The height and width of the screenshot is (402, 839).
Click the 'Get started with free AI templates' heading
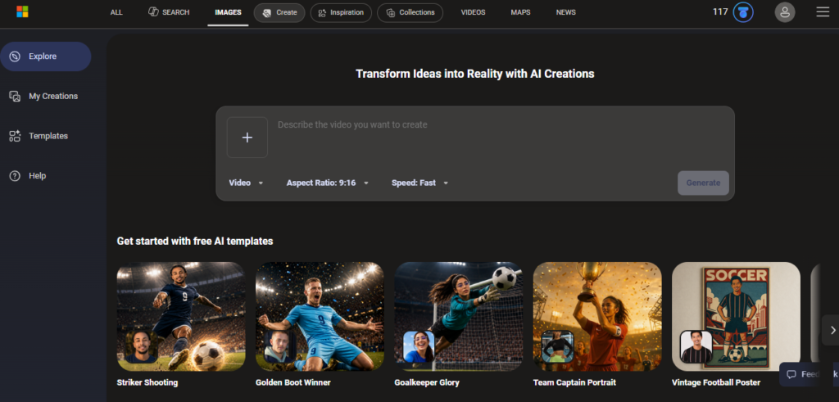click(195, 241)
